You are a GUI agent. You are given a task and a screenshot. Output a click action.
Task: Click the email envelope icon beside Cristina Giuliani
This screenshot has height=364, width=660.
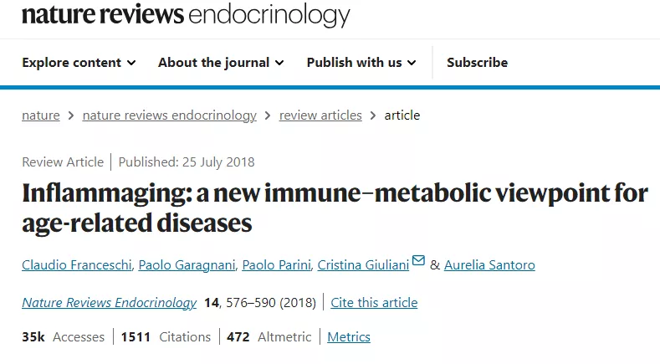pyautogui.click(x=418, y=260)
